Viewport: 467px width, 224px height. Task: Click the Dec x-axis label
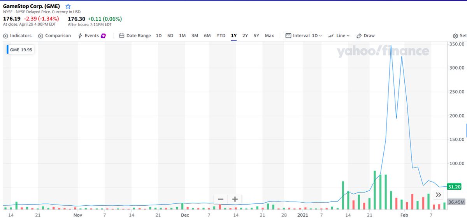point(185,215)
